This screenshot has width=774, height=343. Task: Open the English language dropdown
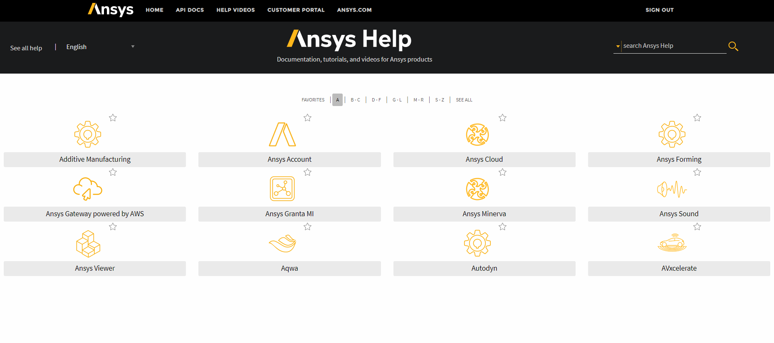click(100, 47)
